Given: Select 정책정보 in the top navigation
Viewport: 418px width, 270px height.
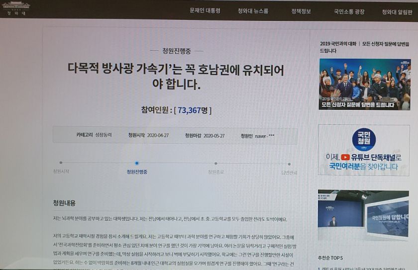Looking at the screenshot, I should coord(301,11).
